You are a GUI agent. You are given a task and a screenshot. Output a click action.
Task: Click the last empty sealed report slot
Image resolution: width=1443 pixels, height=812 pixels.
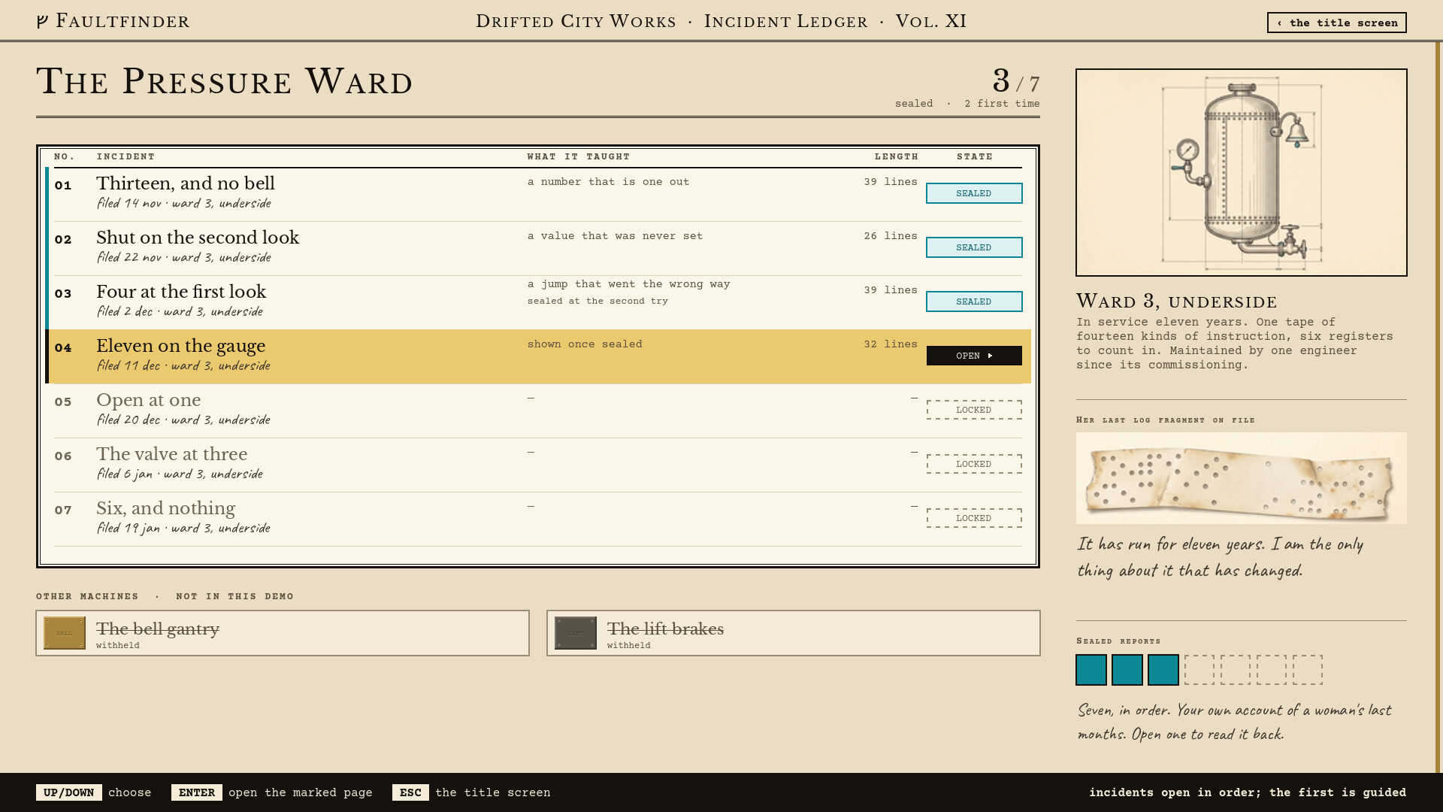coord(1308,670)
